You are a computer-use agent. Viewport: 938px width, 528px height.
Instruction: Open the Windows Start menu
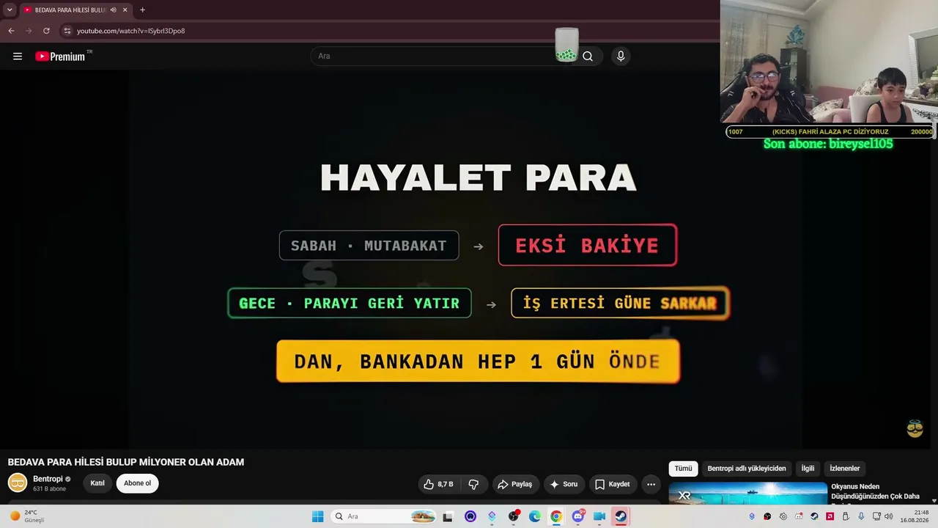(317, 516)
